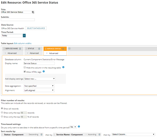This screenshot has width=157, height=139.
Task: Click into the Subtitle input field
Action: [x=18, y=20]
